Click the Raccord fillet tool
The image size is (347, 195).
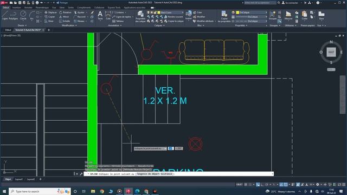[x=80, y=17]
